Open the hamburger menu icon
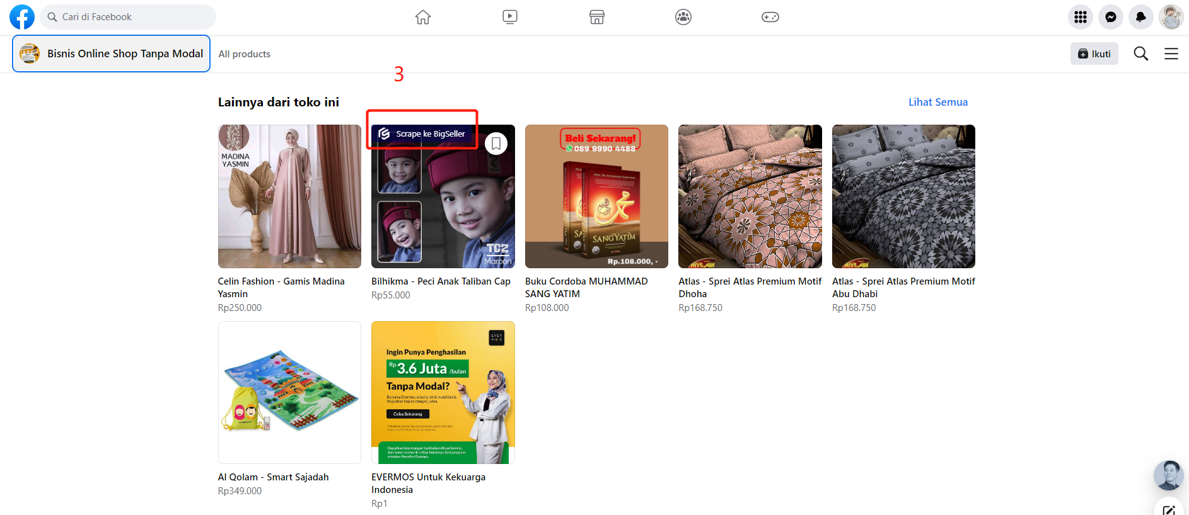The height and width of the screenshot is (515, 1189). (1171, 54)
